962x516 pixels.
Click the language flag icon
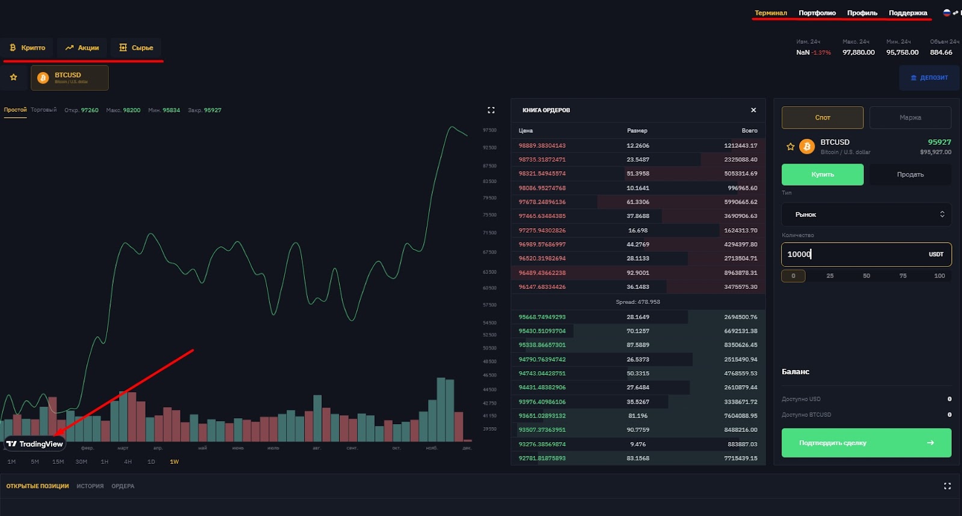tap(947, 13)
